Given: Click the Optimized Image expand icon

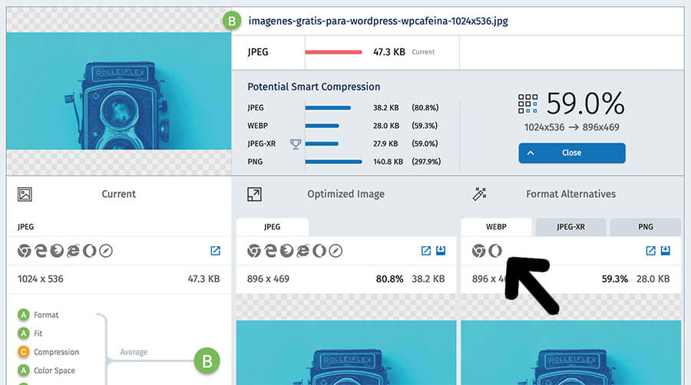Looking at the screenshot, I should click(254, 194).
